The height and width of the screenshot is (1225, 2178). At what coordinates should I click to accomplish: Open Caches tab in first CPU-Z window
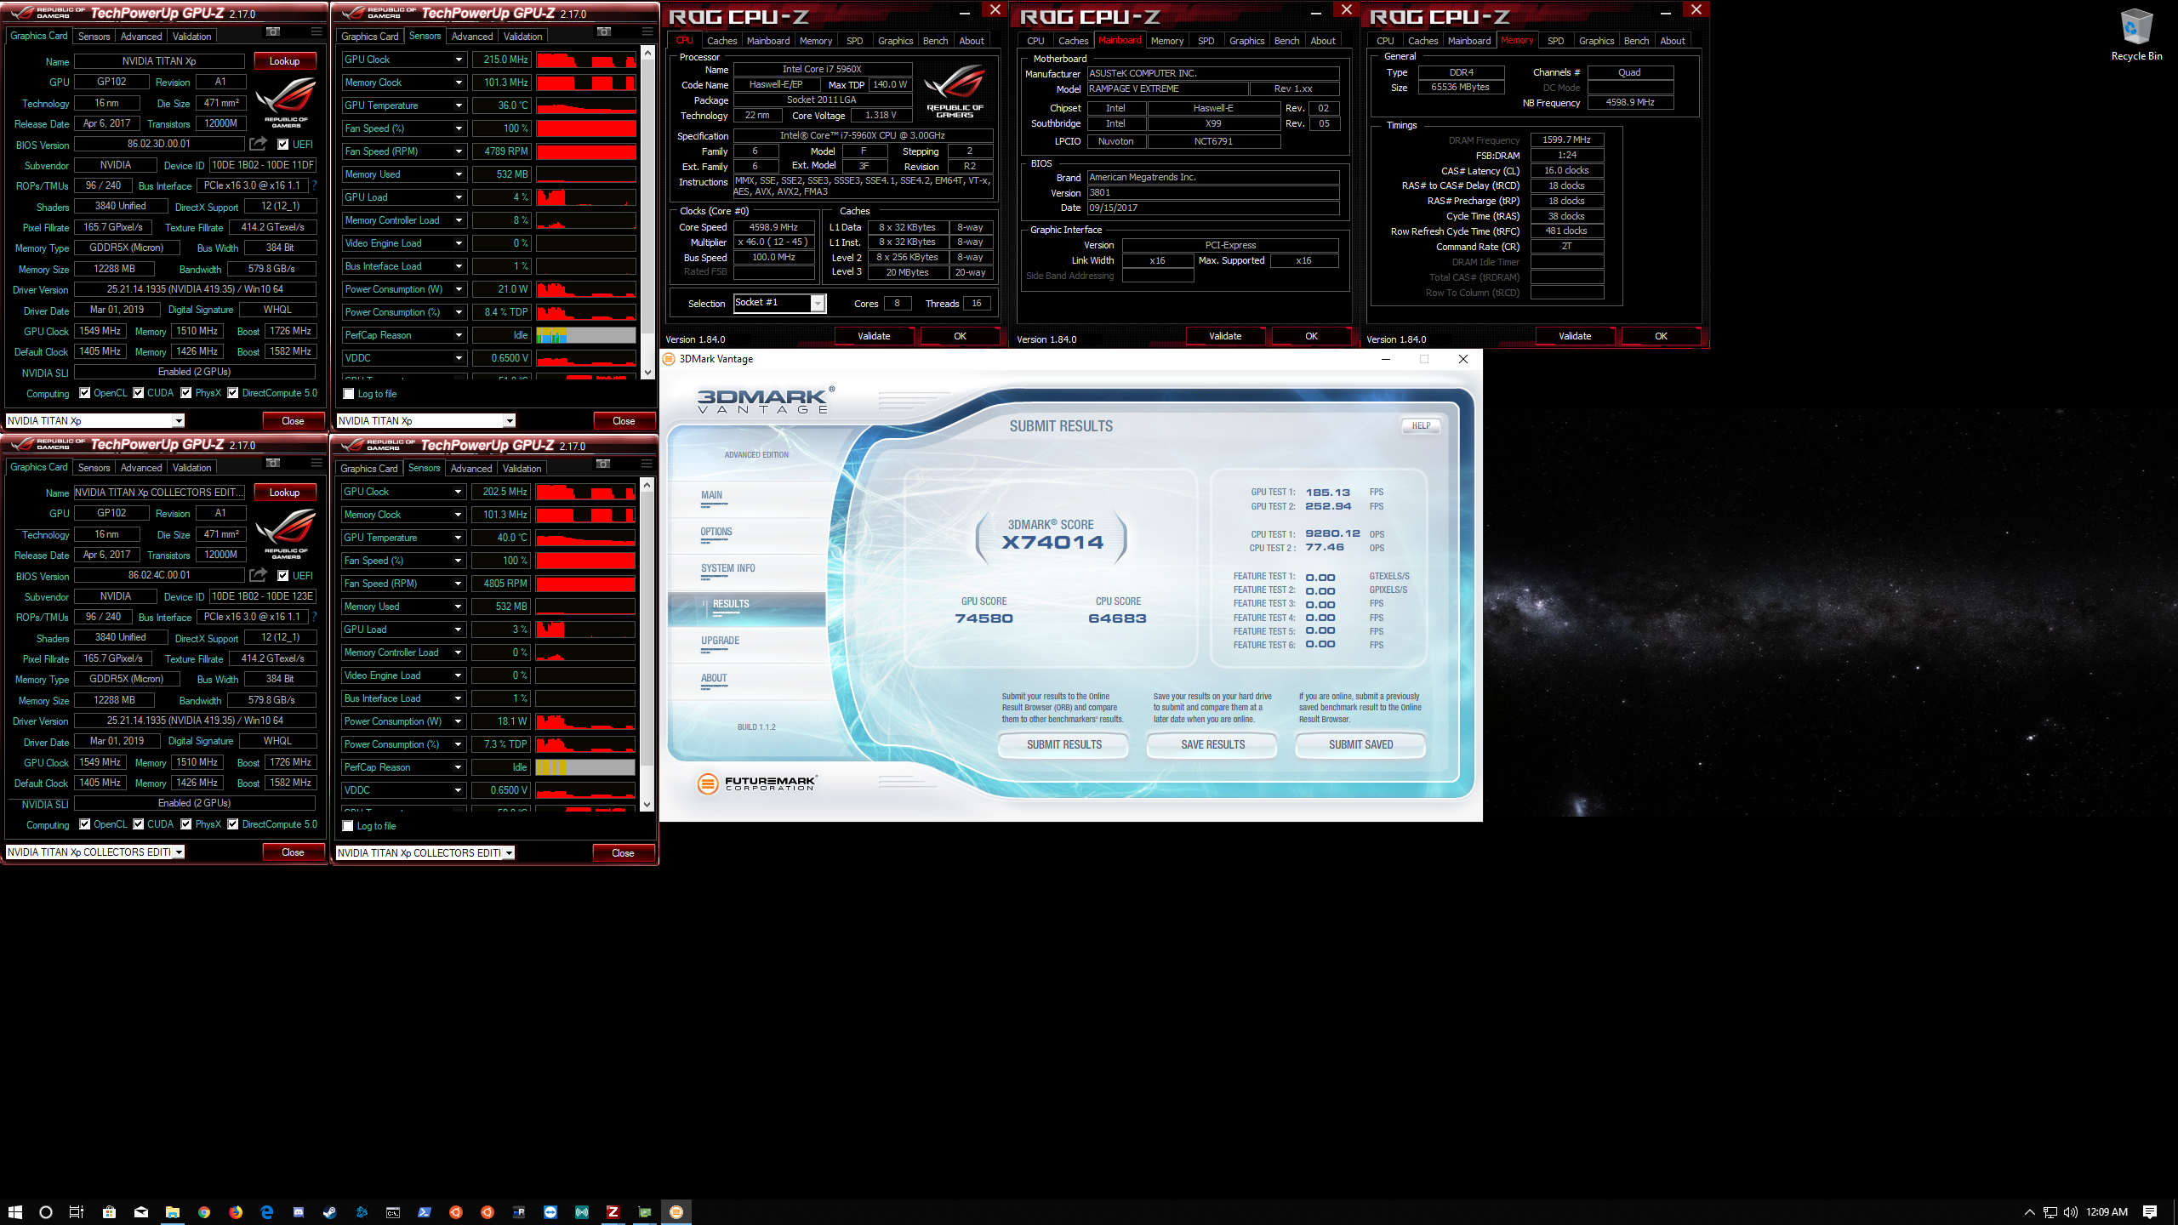click(x=721, y=41)
